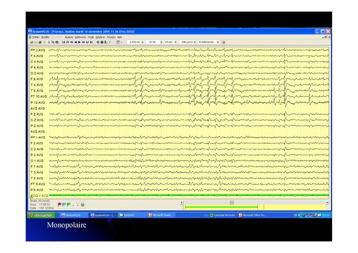Switch to Camtasia Recorder taskbar button

coord(223,215)
